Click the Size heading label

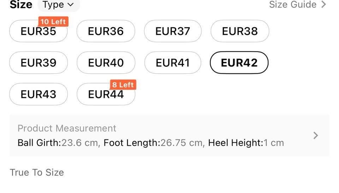(21, 5)
